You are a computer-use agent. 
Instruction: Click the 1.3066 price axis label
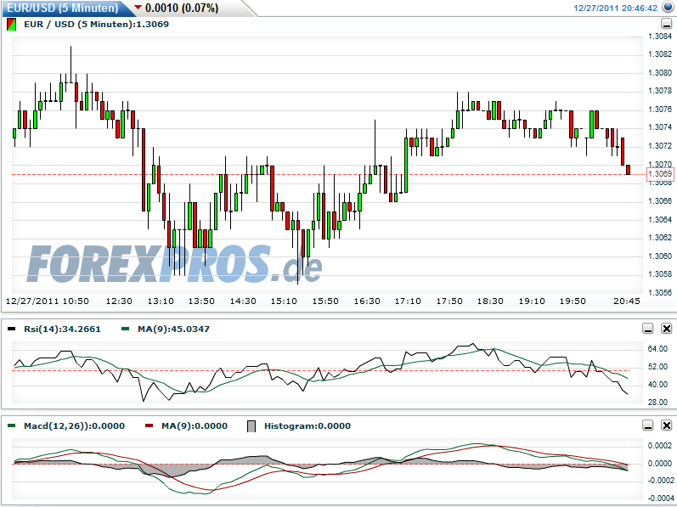tap(660, 201)
